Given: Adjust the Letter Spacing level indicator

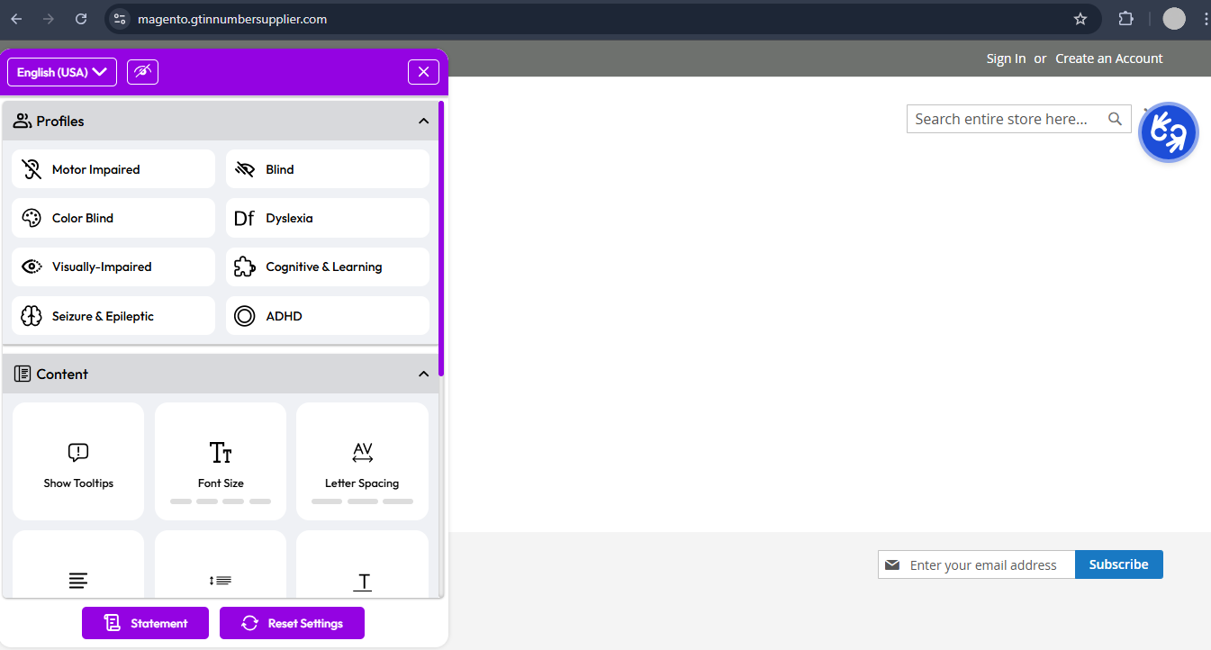Looking at the screenshot, I should point(362,501).
